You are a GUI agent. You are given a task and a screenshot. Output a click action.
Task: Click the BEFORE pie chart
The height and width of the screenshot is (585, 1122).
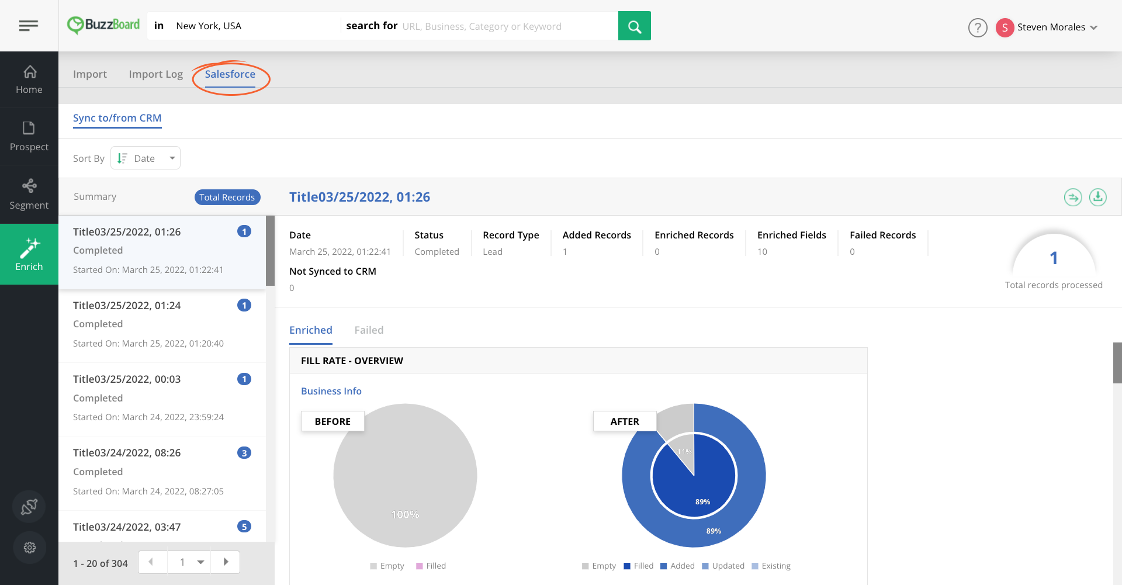[405, 476]
